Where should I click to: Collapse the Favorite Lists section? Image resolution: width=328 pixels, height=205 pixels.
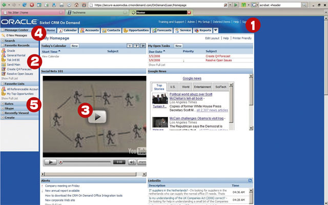tap(3, 84)
